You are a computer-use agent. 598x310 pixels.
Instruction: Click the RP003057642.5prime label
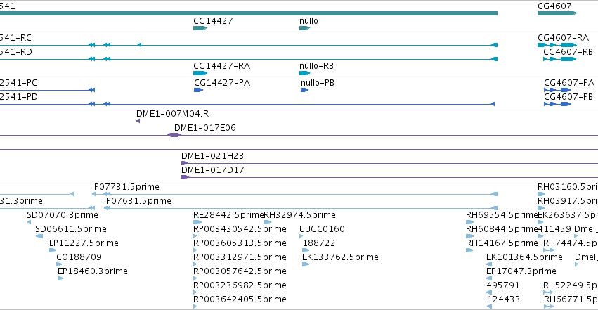point(240,271)
